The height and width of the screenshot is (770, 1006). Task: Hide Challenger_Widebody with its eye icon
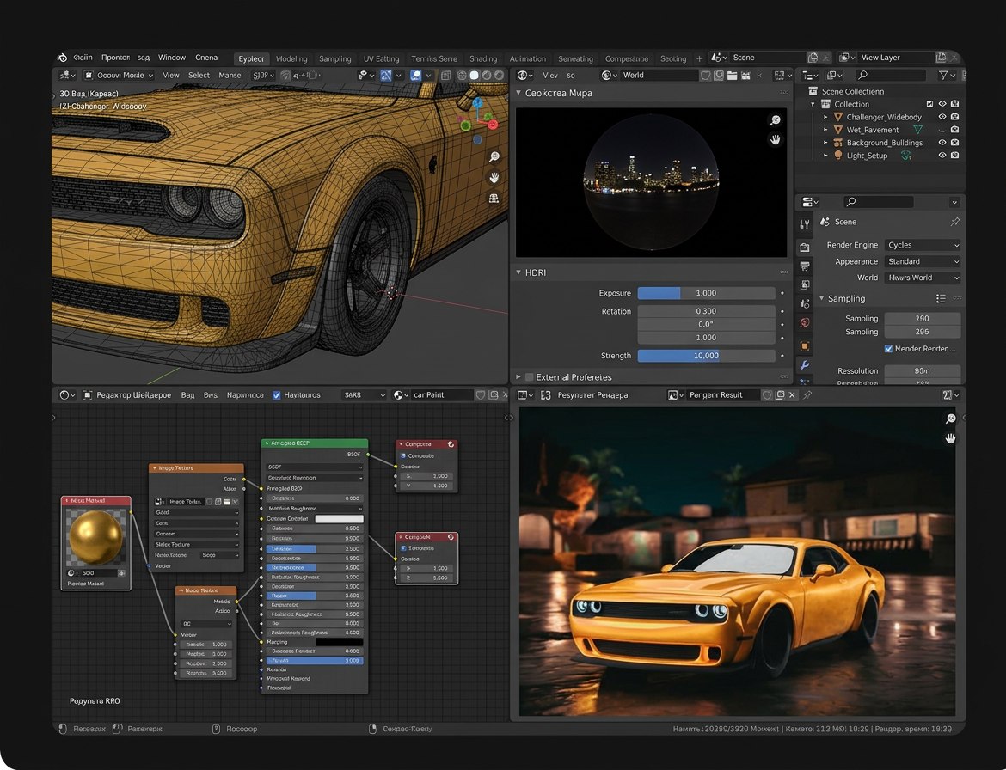coord(942,118)
